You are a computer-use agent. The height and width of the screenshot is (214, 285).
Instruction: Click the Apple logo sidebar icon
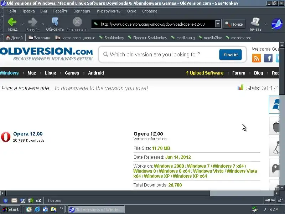pos(274,126)
